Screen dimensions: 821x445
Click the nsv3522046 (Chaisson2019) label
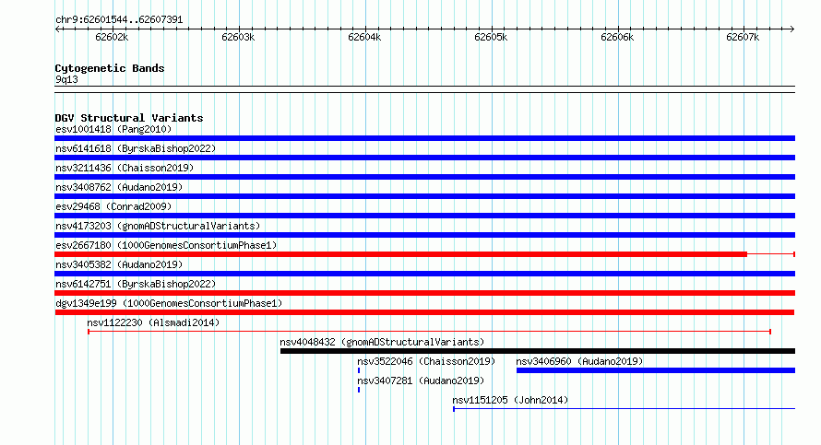[426, 361]
